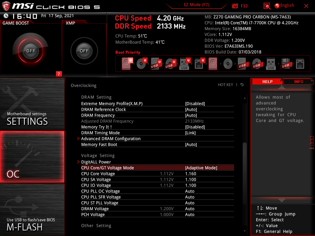The image size is (315, 236).
Task: Open the English language selector
Action: pyautogui.click(x=284, y=6)
